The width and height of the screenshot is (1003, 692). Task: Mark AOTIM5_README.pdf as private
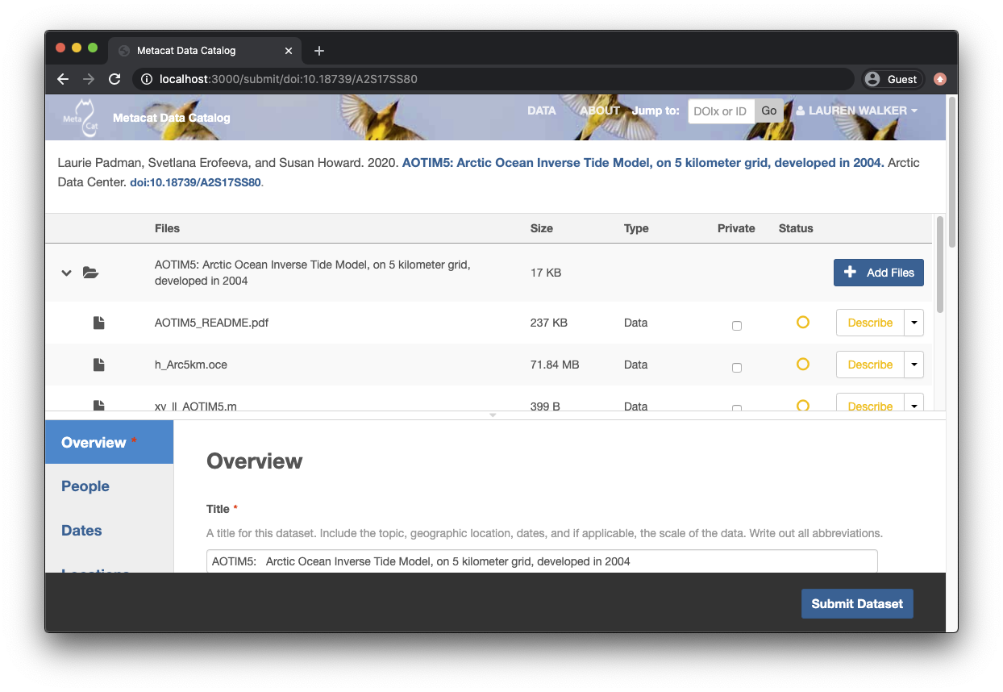736,326
